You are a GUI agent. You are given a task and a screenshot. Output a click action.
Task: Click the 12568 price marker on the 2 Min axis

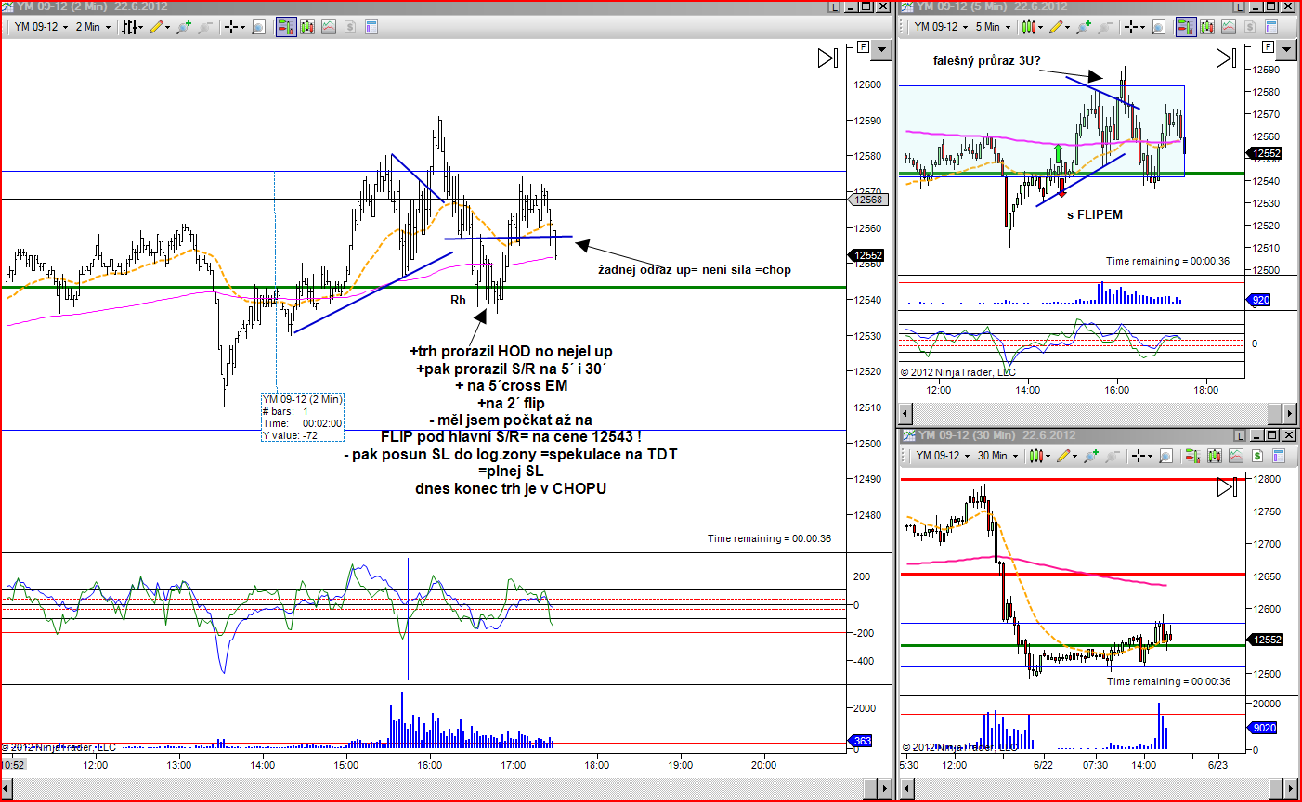[x=866, y=200]
